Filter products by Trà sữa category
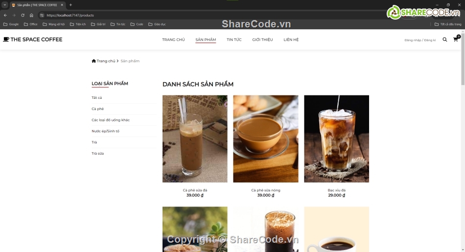 [x=97, y=154]
